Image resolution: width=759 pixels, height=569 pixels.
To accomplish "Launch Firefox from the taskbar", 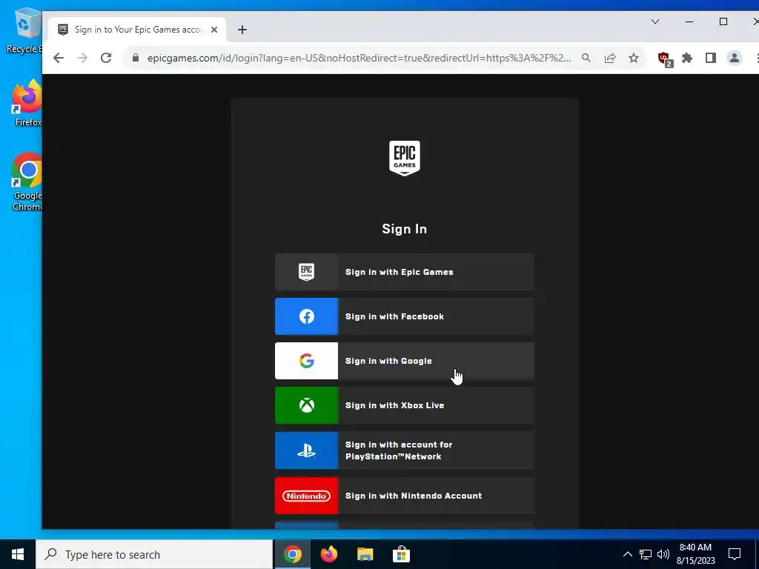I will click(329, 554).
